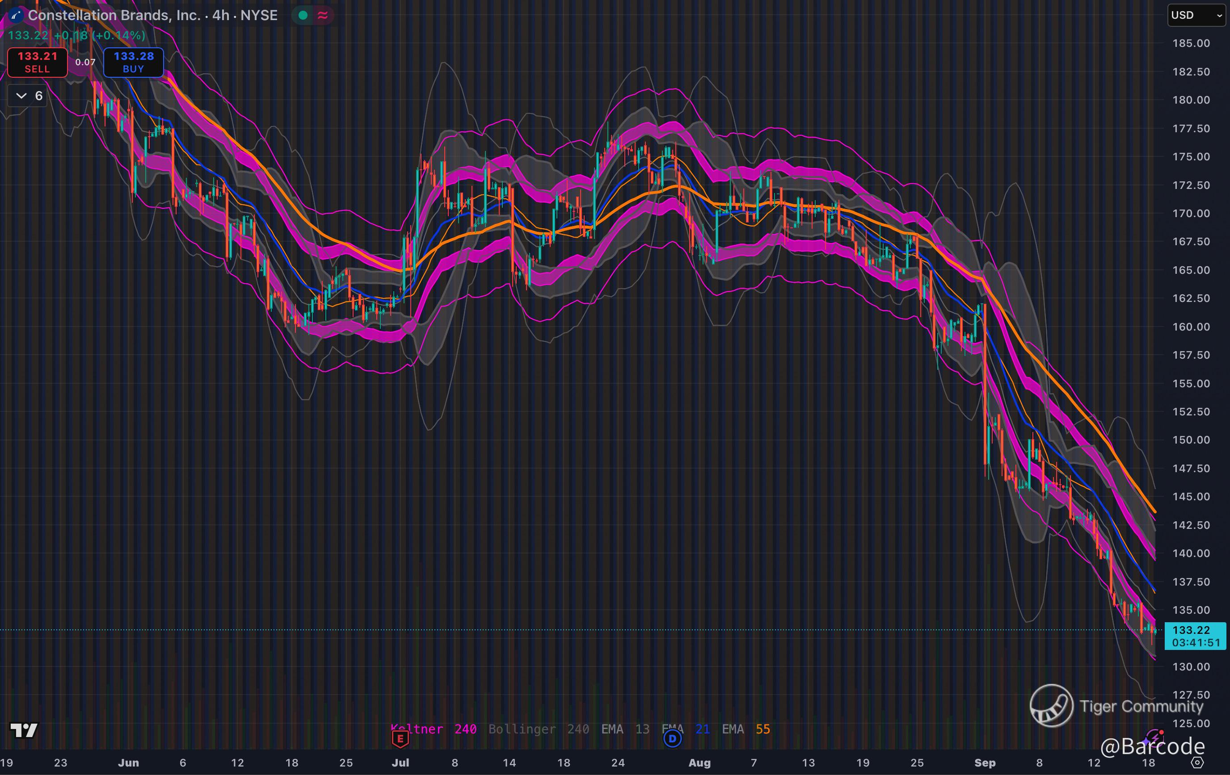Screen dimensions: 1230x775
Task: Click the purple lightning bolt icon
Action: point(1155,737)
